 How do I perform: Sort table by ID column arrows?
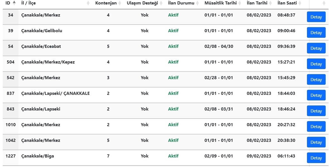point(14,3)
